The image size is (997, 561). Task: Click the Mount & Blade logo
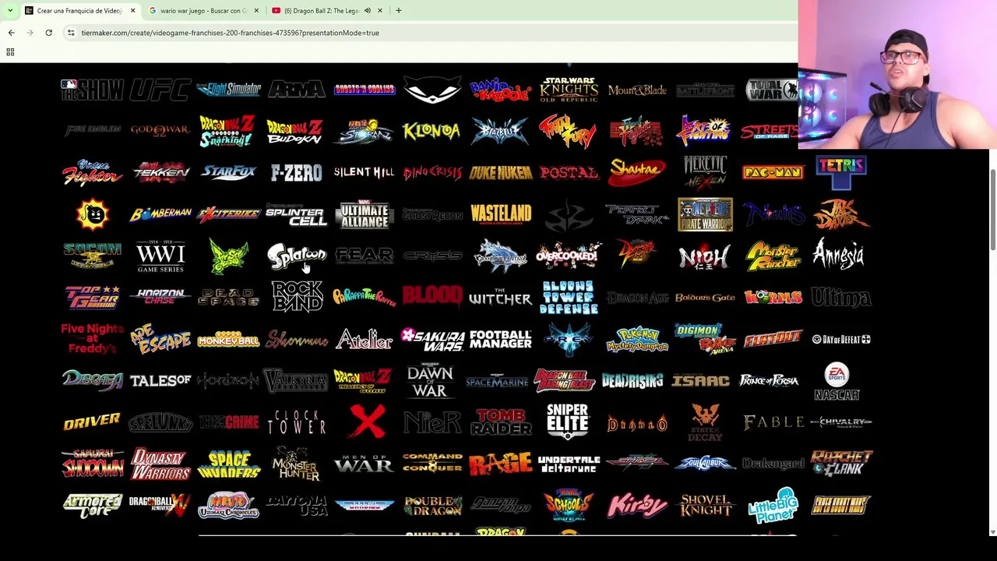(637, 90)
